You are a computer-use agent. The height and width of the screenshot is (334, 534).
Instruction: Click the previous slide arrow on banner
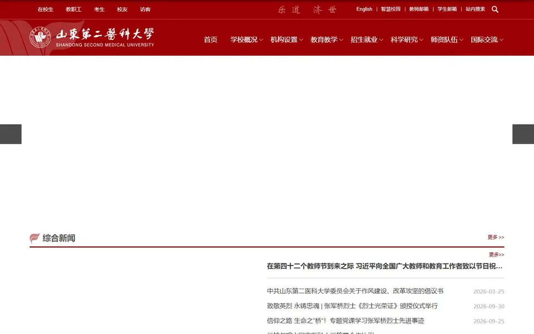[x=11, y=134]
